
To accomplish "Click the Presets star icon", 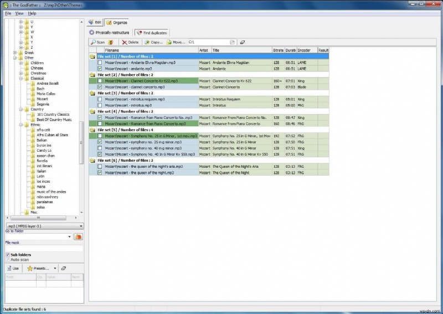I will click(x=30, y=269).
